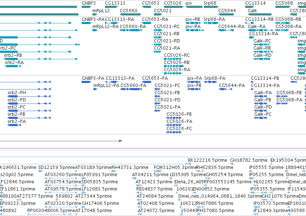Select the RH43731.3prime EST label
The width and height of the screenshot is (306, 216).
point(130,167)
